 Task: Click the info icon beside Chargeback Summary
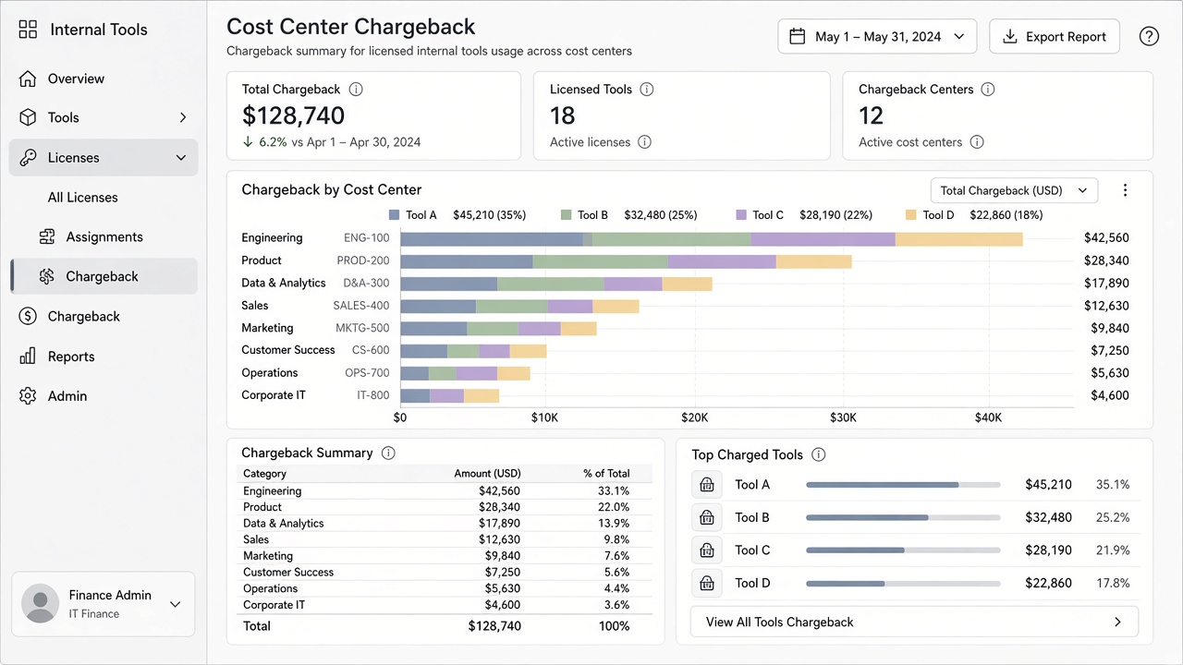(388, 453)
